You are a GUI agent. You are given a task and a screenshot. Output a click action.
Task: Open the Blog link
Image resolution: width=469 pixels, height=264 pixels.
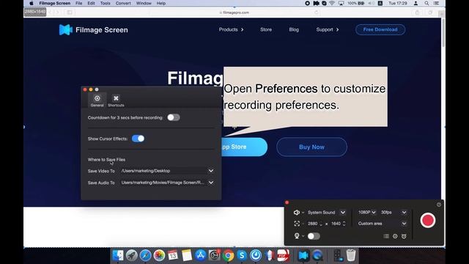294,29
